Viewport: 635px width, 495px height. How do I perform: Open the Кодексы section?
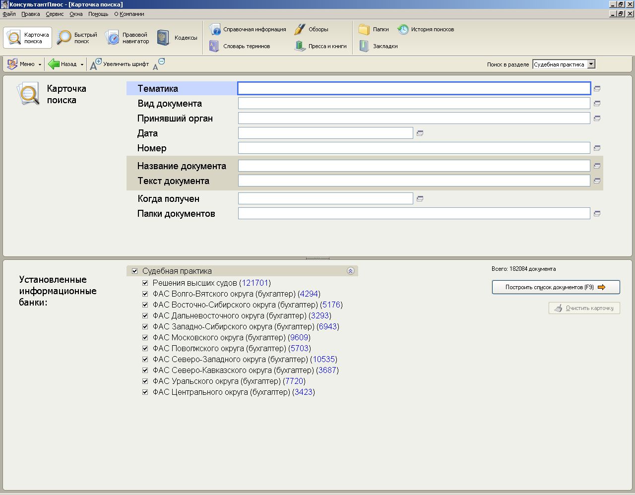177,38
